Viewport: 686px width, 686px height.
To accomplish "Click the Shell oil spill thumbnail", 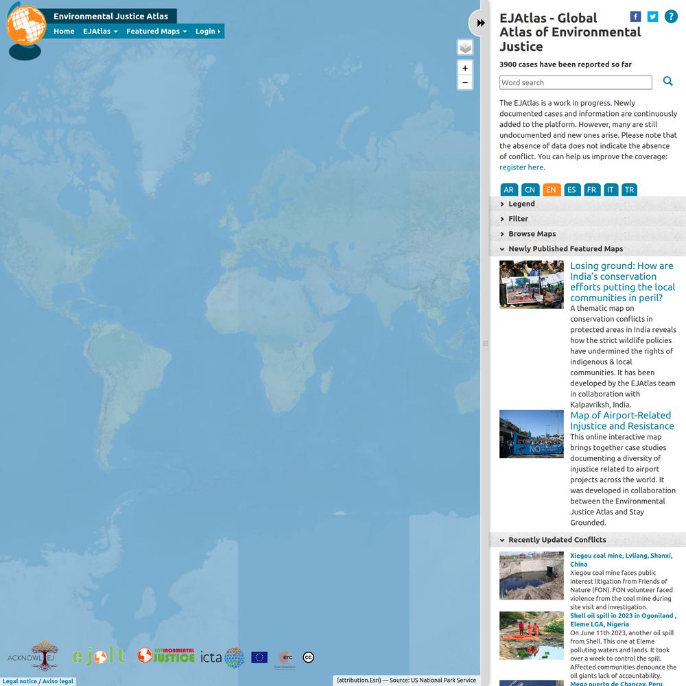I will click(x=531, y=636).
